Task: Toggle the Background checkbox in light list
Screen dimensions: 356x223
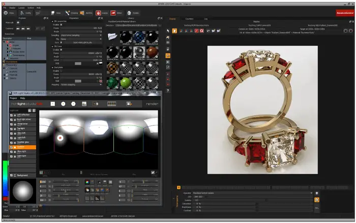Action: (11, 175)
